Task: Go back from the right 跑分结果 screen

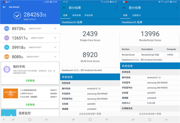Action: [x=124, y=8]
